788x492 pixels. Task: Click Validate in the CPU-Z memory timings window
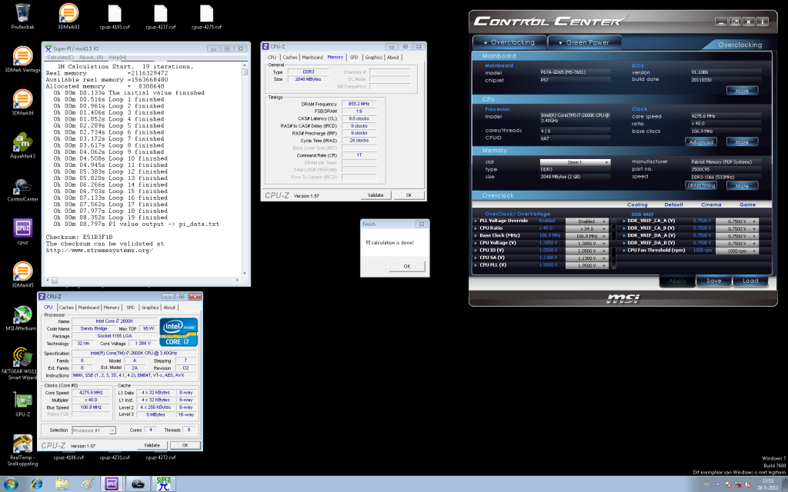tap(376, 195)
